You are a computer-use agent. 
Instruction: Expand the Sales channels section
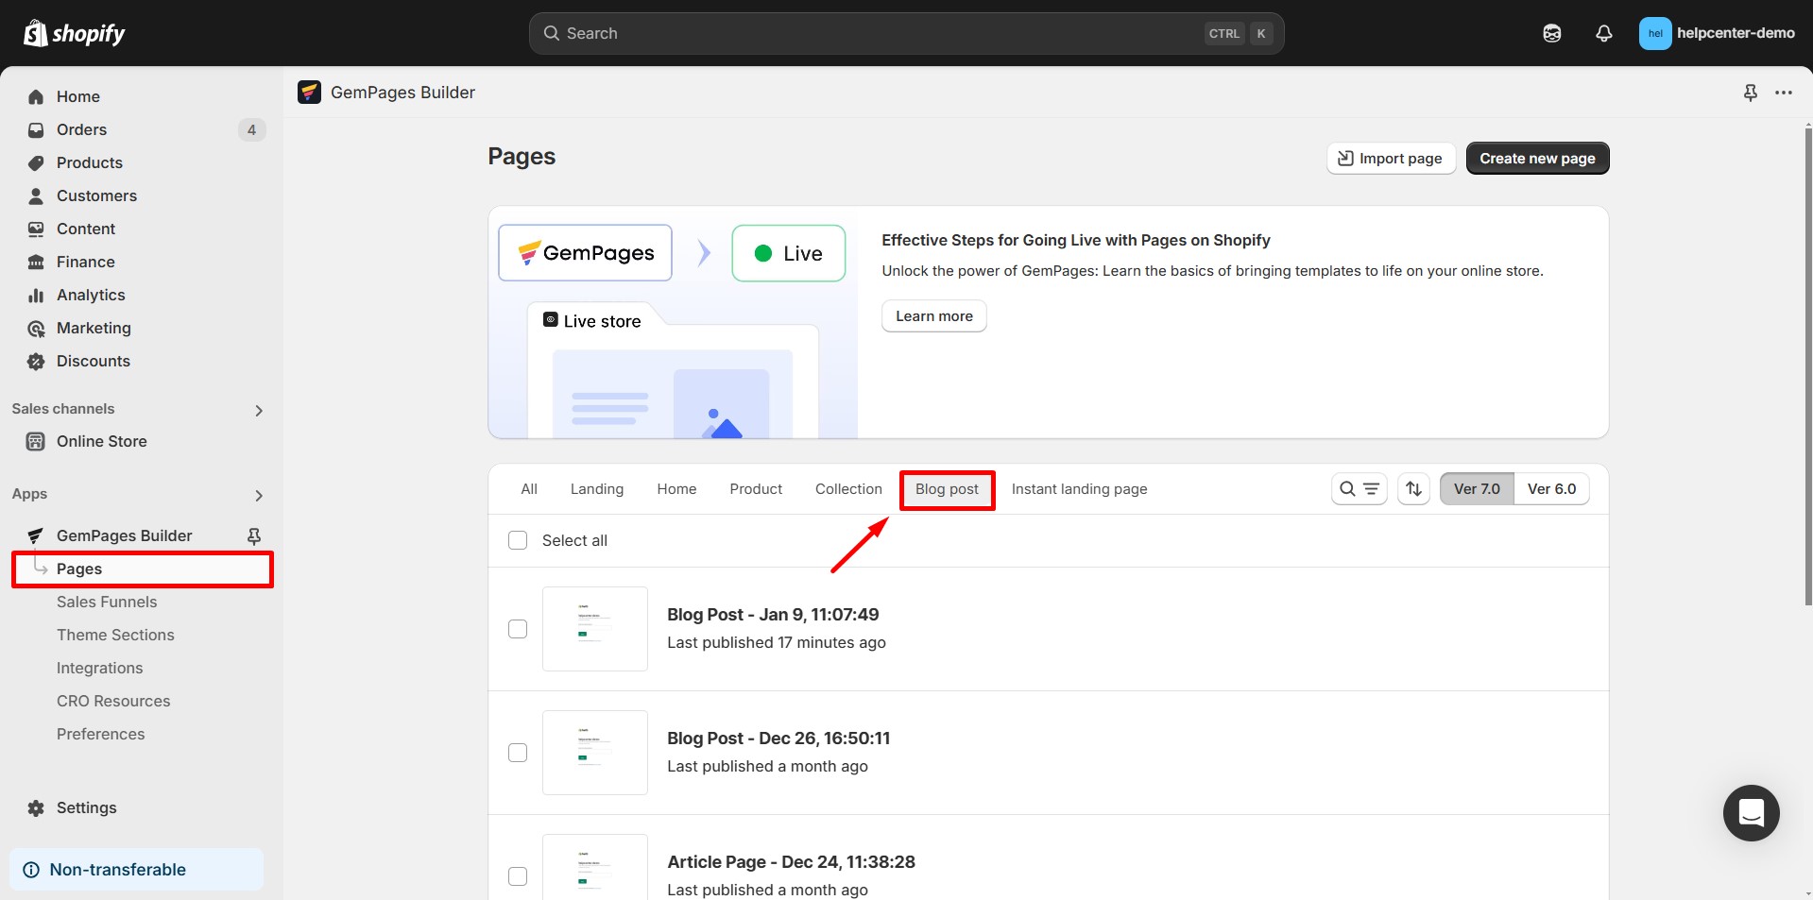pyautogui.click(x=259, y=410)
